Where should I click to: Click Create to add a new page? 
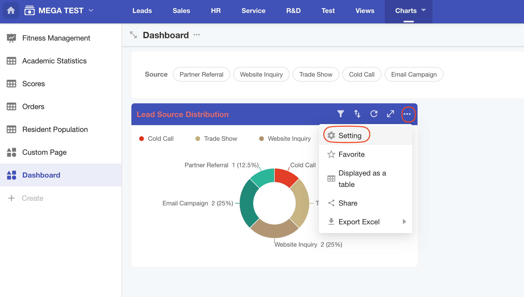[x=32, y=198]
